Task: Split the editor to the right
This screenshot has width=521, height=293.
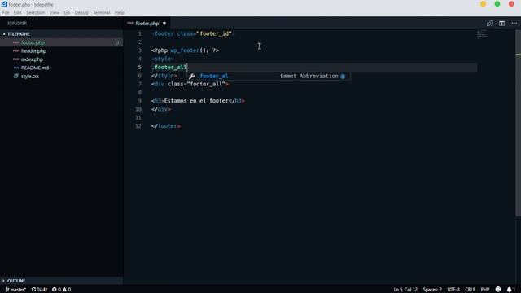Action: pos(501,24)
